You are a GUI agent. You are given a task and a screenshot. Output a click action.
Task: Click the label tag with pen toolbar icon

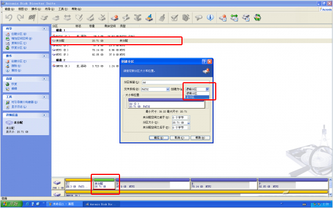click(x=79, y=18)
